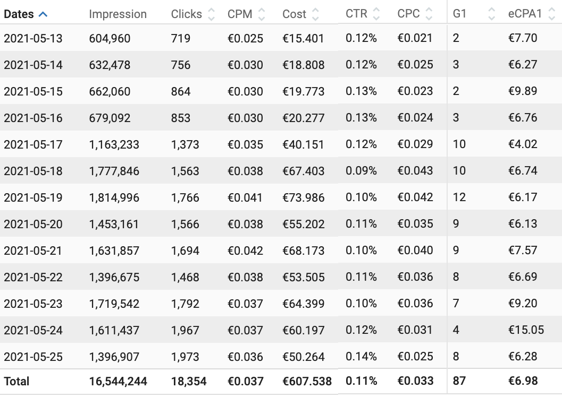Click sort arrows next to CPM
This screenshot has width=562, height=397.
pos(261,14)
